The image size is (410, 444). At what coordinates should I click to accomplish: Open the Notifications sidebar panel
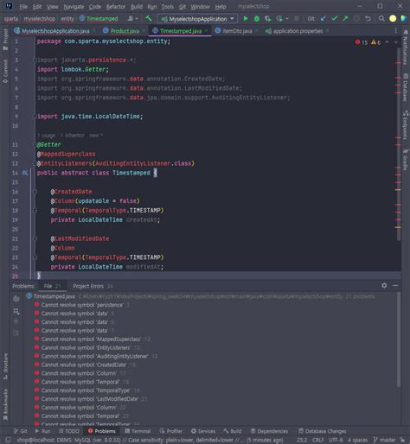405,47
